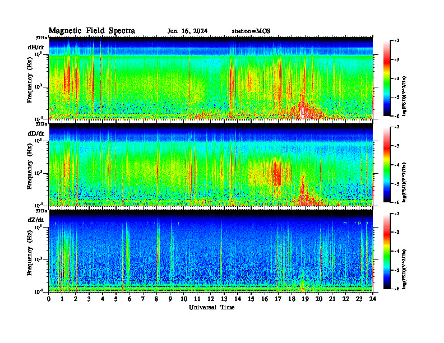Click hour 24 on the time axis
Image resolution: width=444 pixels, height=343 pixels.
pos(373,299)
